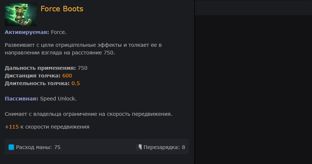Image resolution: width=312 pixels, height=164 pixels.
Task: Click the orange 0.5 push duration value
Action: (75, 83)
